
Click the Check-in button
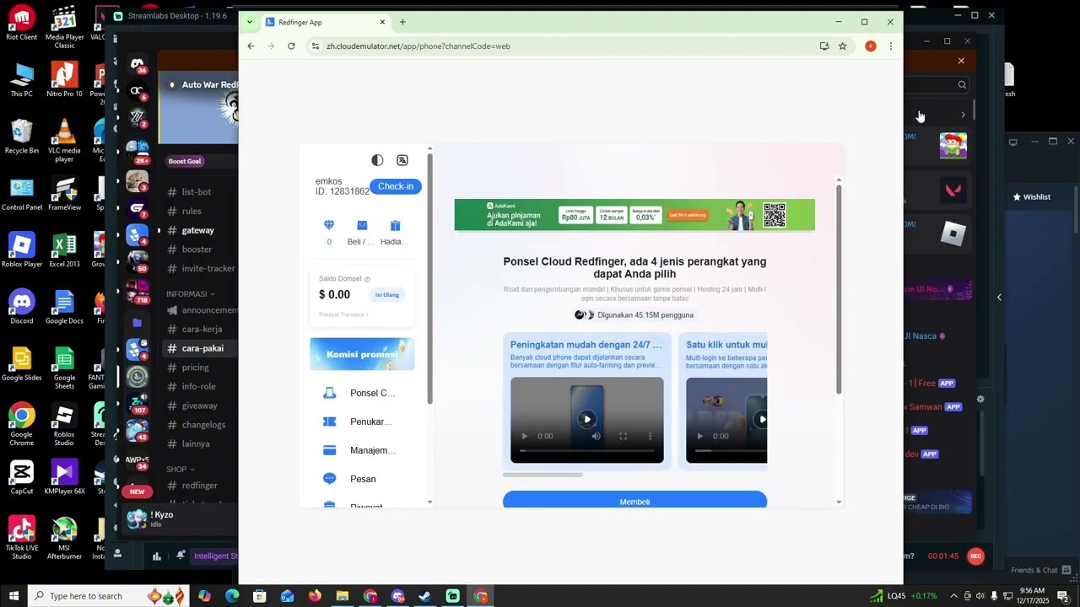tap(396, 186)
